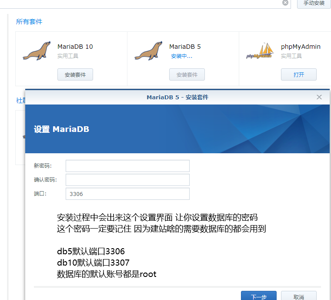Click the 手动安装 button
Screen dimensions: 331x300
314,3
